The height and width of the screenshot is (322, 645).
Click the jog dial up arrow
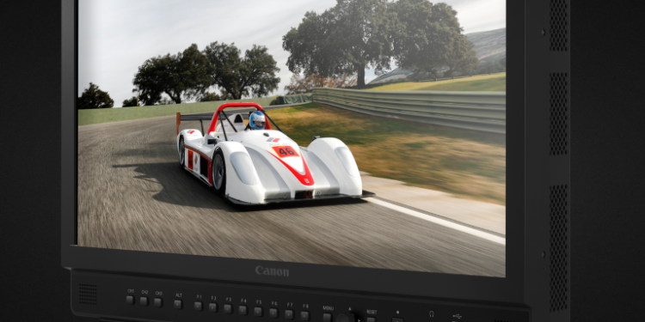(x=350, y=308)
